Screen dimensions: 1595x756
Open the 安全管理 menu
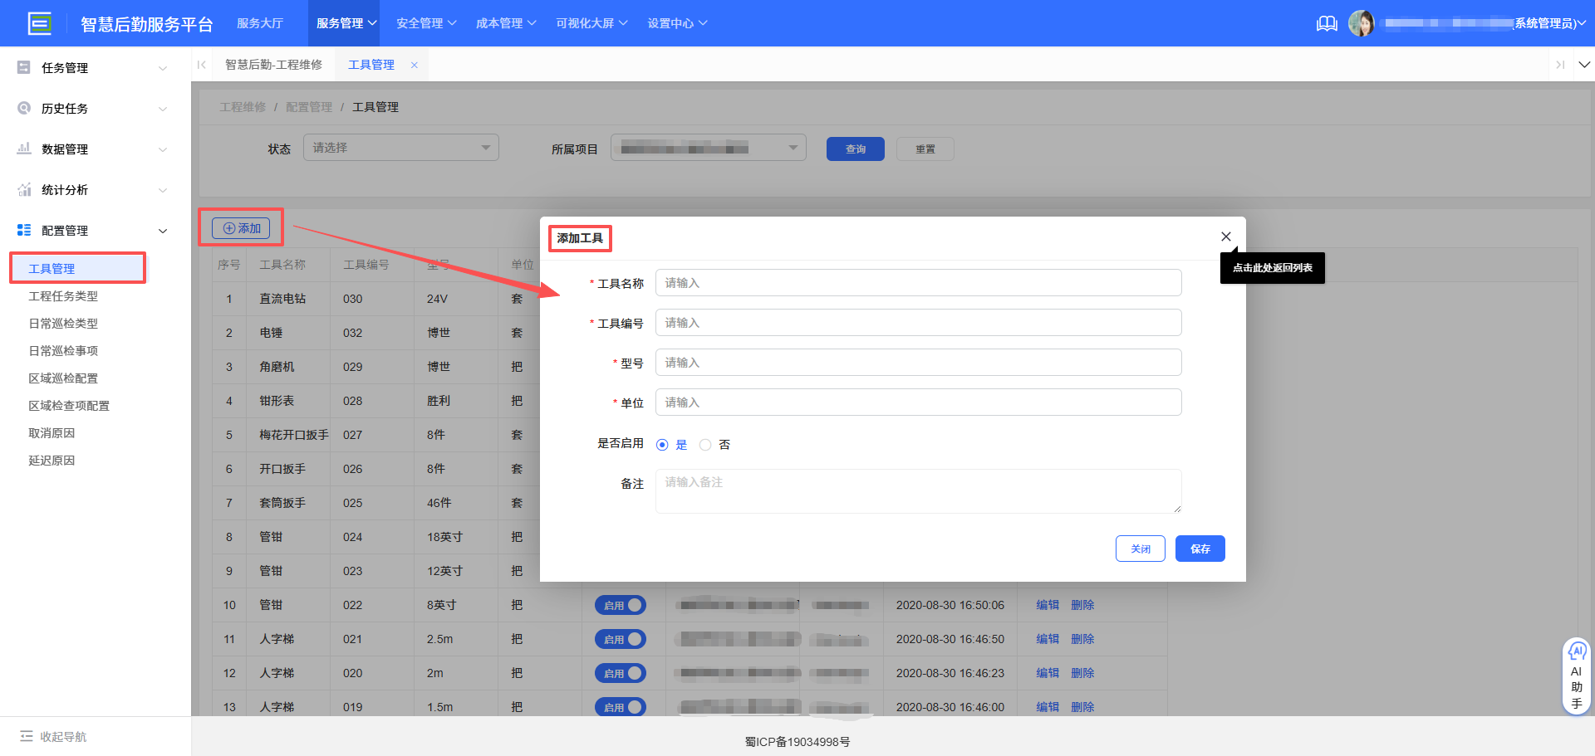click(x=425, y=23)
